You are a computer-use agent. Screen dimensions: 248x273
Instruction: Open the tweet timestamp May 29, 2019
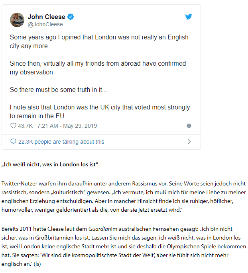click(x=67, y=126)
